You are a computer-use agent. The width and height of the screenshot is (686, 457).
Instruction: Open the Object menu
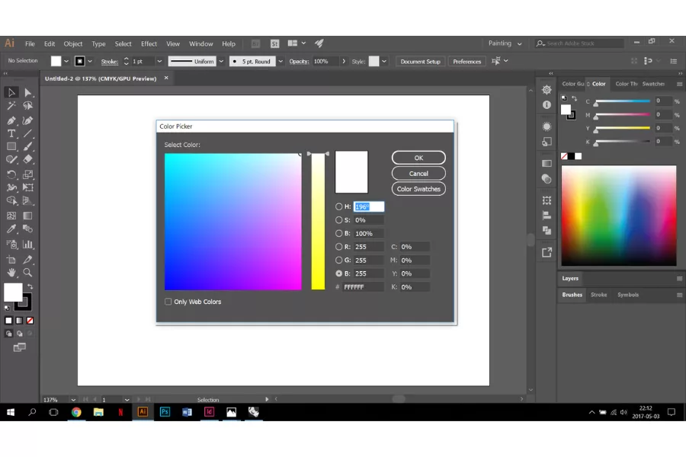click(x=73, y=43)
